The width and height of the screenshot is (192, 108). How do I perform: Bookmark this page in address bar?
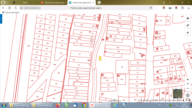[151, 8]
